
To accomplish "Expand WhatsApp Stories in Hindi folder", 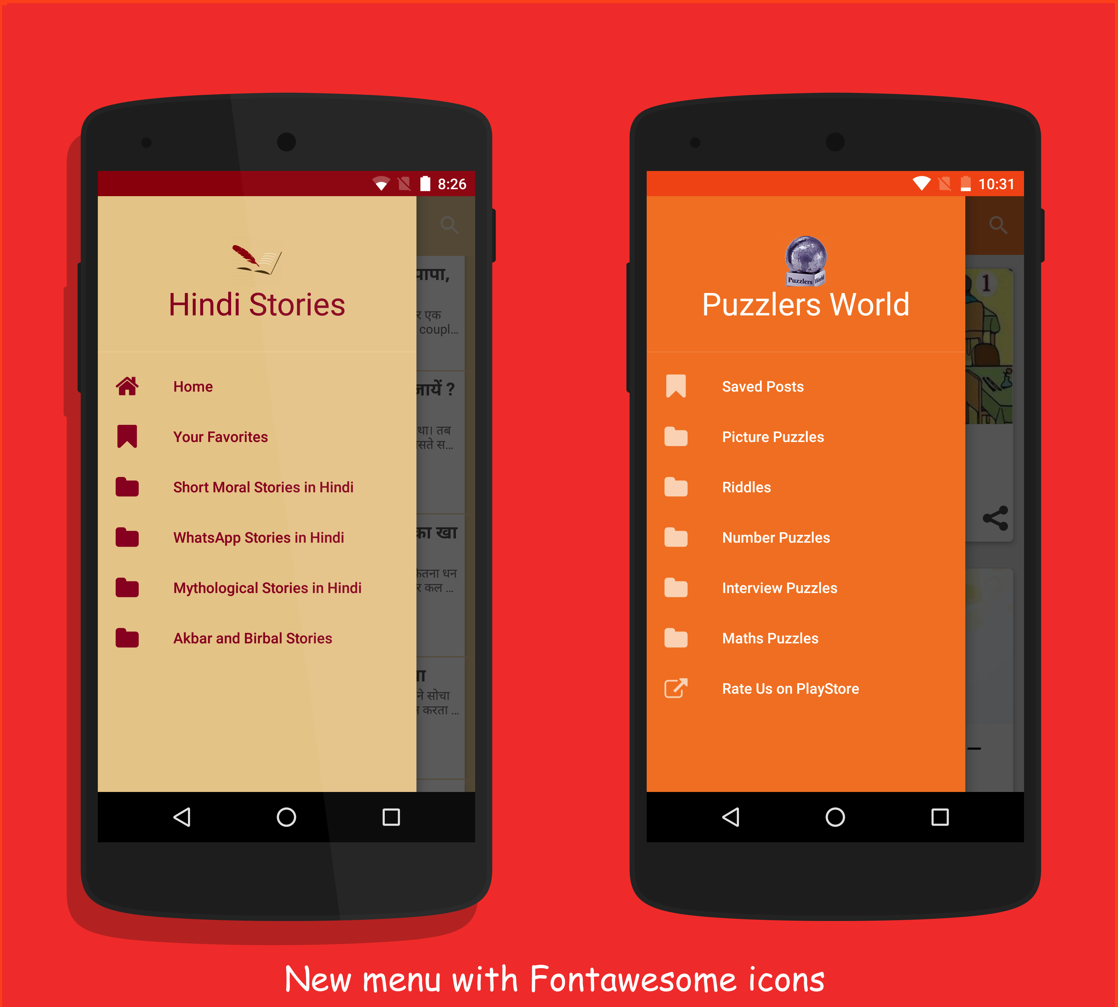I will point(257,537).
